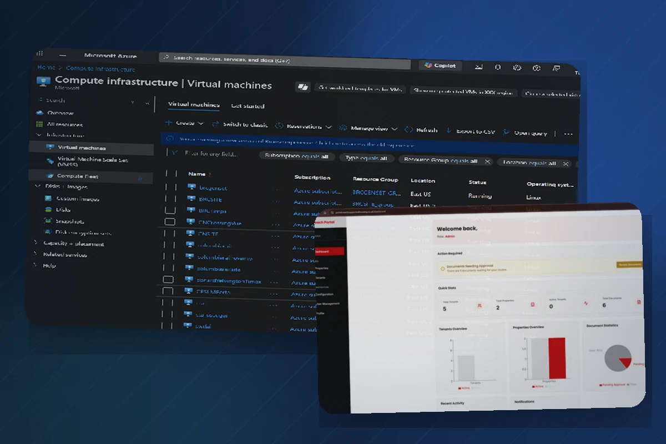Viewport: 666px width, 444px height.
Task: Open the settings gear icon in Azure header
Action: point(517,68)
